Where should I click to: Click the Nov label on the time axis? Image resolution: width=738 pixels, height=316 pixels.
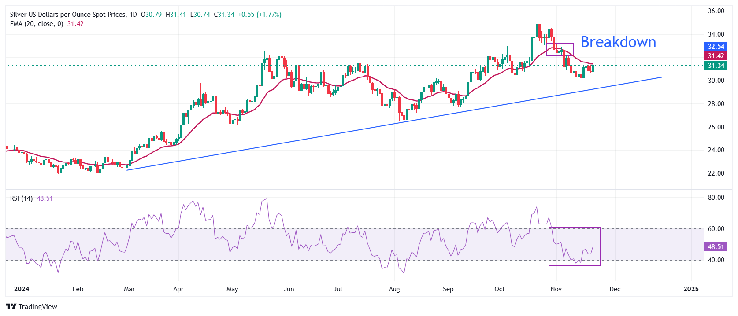(x=556, y=289)
